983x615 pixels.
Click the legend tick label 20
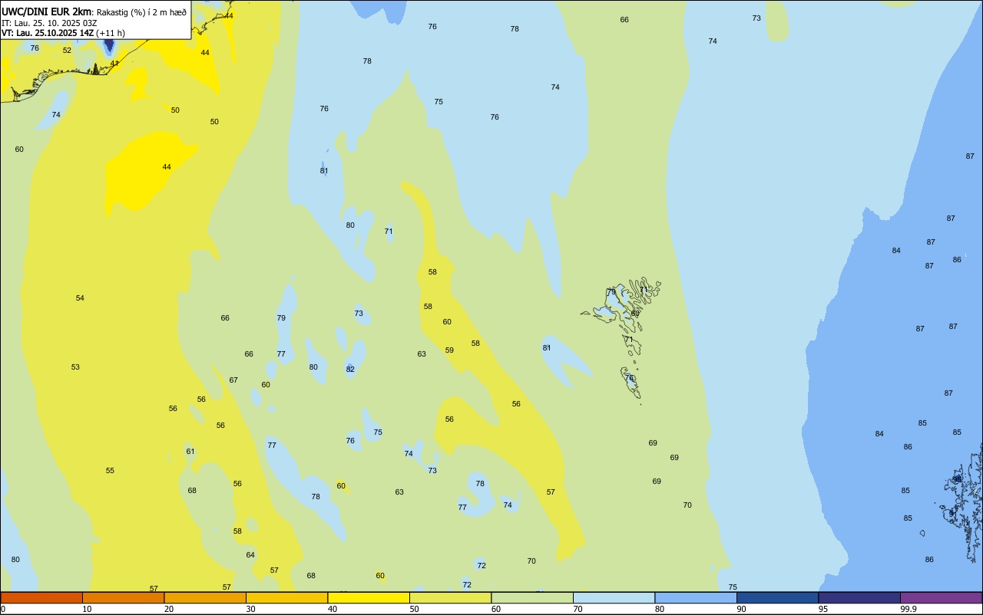coord(169,609)
